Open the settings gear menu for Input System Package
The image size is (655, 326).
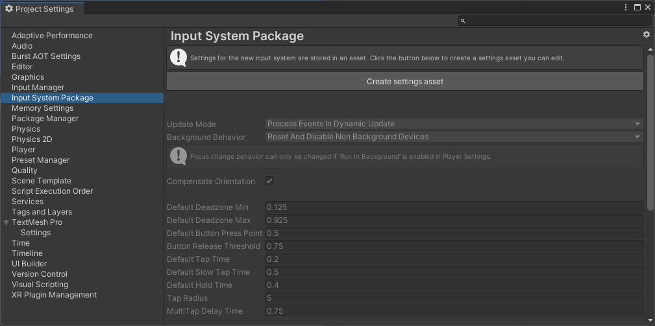tap(646, 34)
